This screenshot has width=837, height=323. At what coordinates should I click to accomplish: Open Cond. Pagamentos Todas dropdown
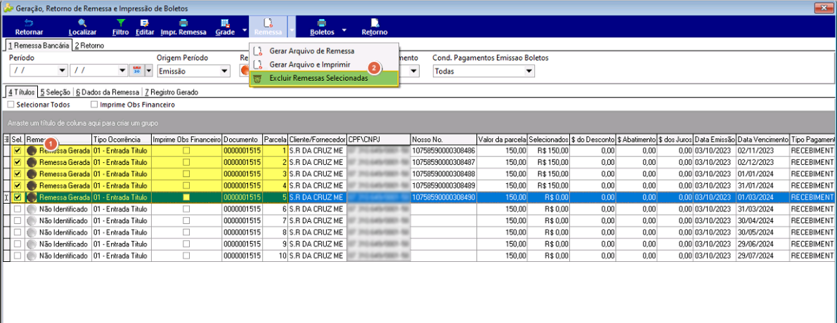pos(529,71)
